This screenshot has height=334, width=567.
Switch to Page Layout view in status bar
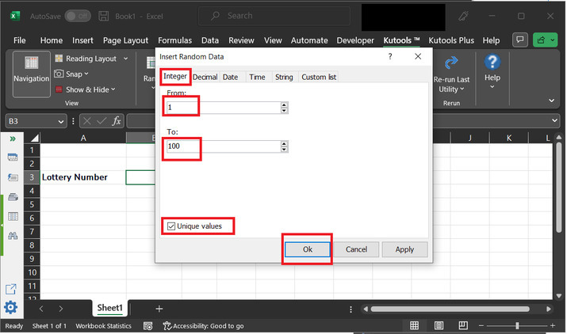pyautogui.click(x=437, y=325)
